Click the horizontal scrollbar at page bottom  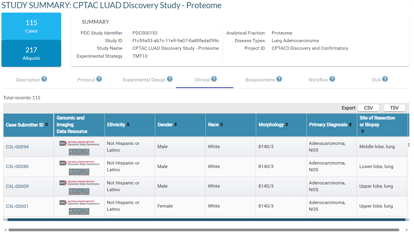(x=204, y=230)
